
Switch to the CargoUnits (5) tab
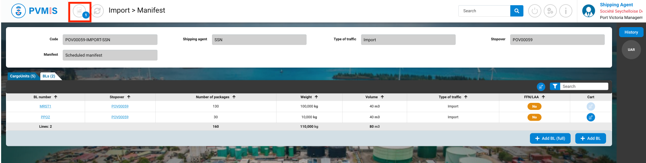(23, 76)
